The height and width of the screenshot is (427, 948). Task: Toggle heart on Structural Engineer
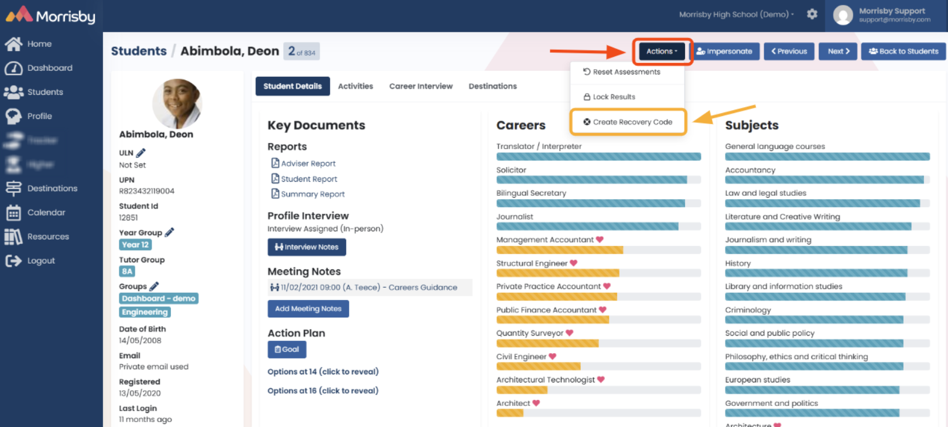(x=574, y=263)
